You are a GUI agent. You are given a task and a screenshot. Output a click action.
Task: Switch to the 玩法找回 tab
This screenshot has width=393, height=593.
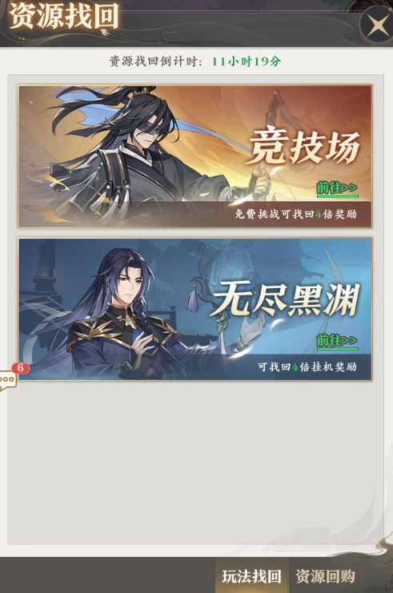(251, 576)
